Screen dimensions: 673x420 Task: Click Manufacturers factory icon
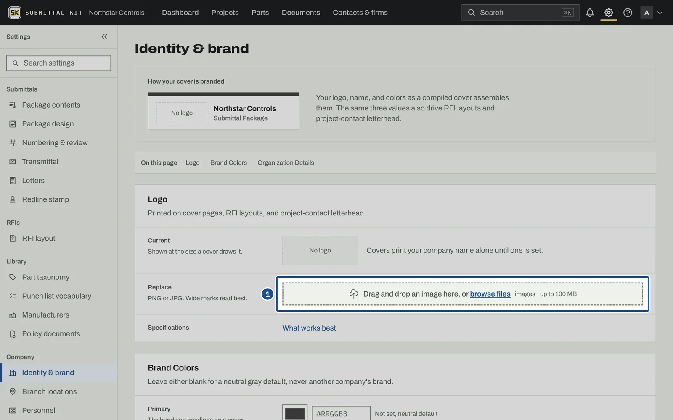pos(13,315)
